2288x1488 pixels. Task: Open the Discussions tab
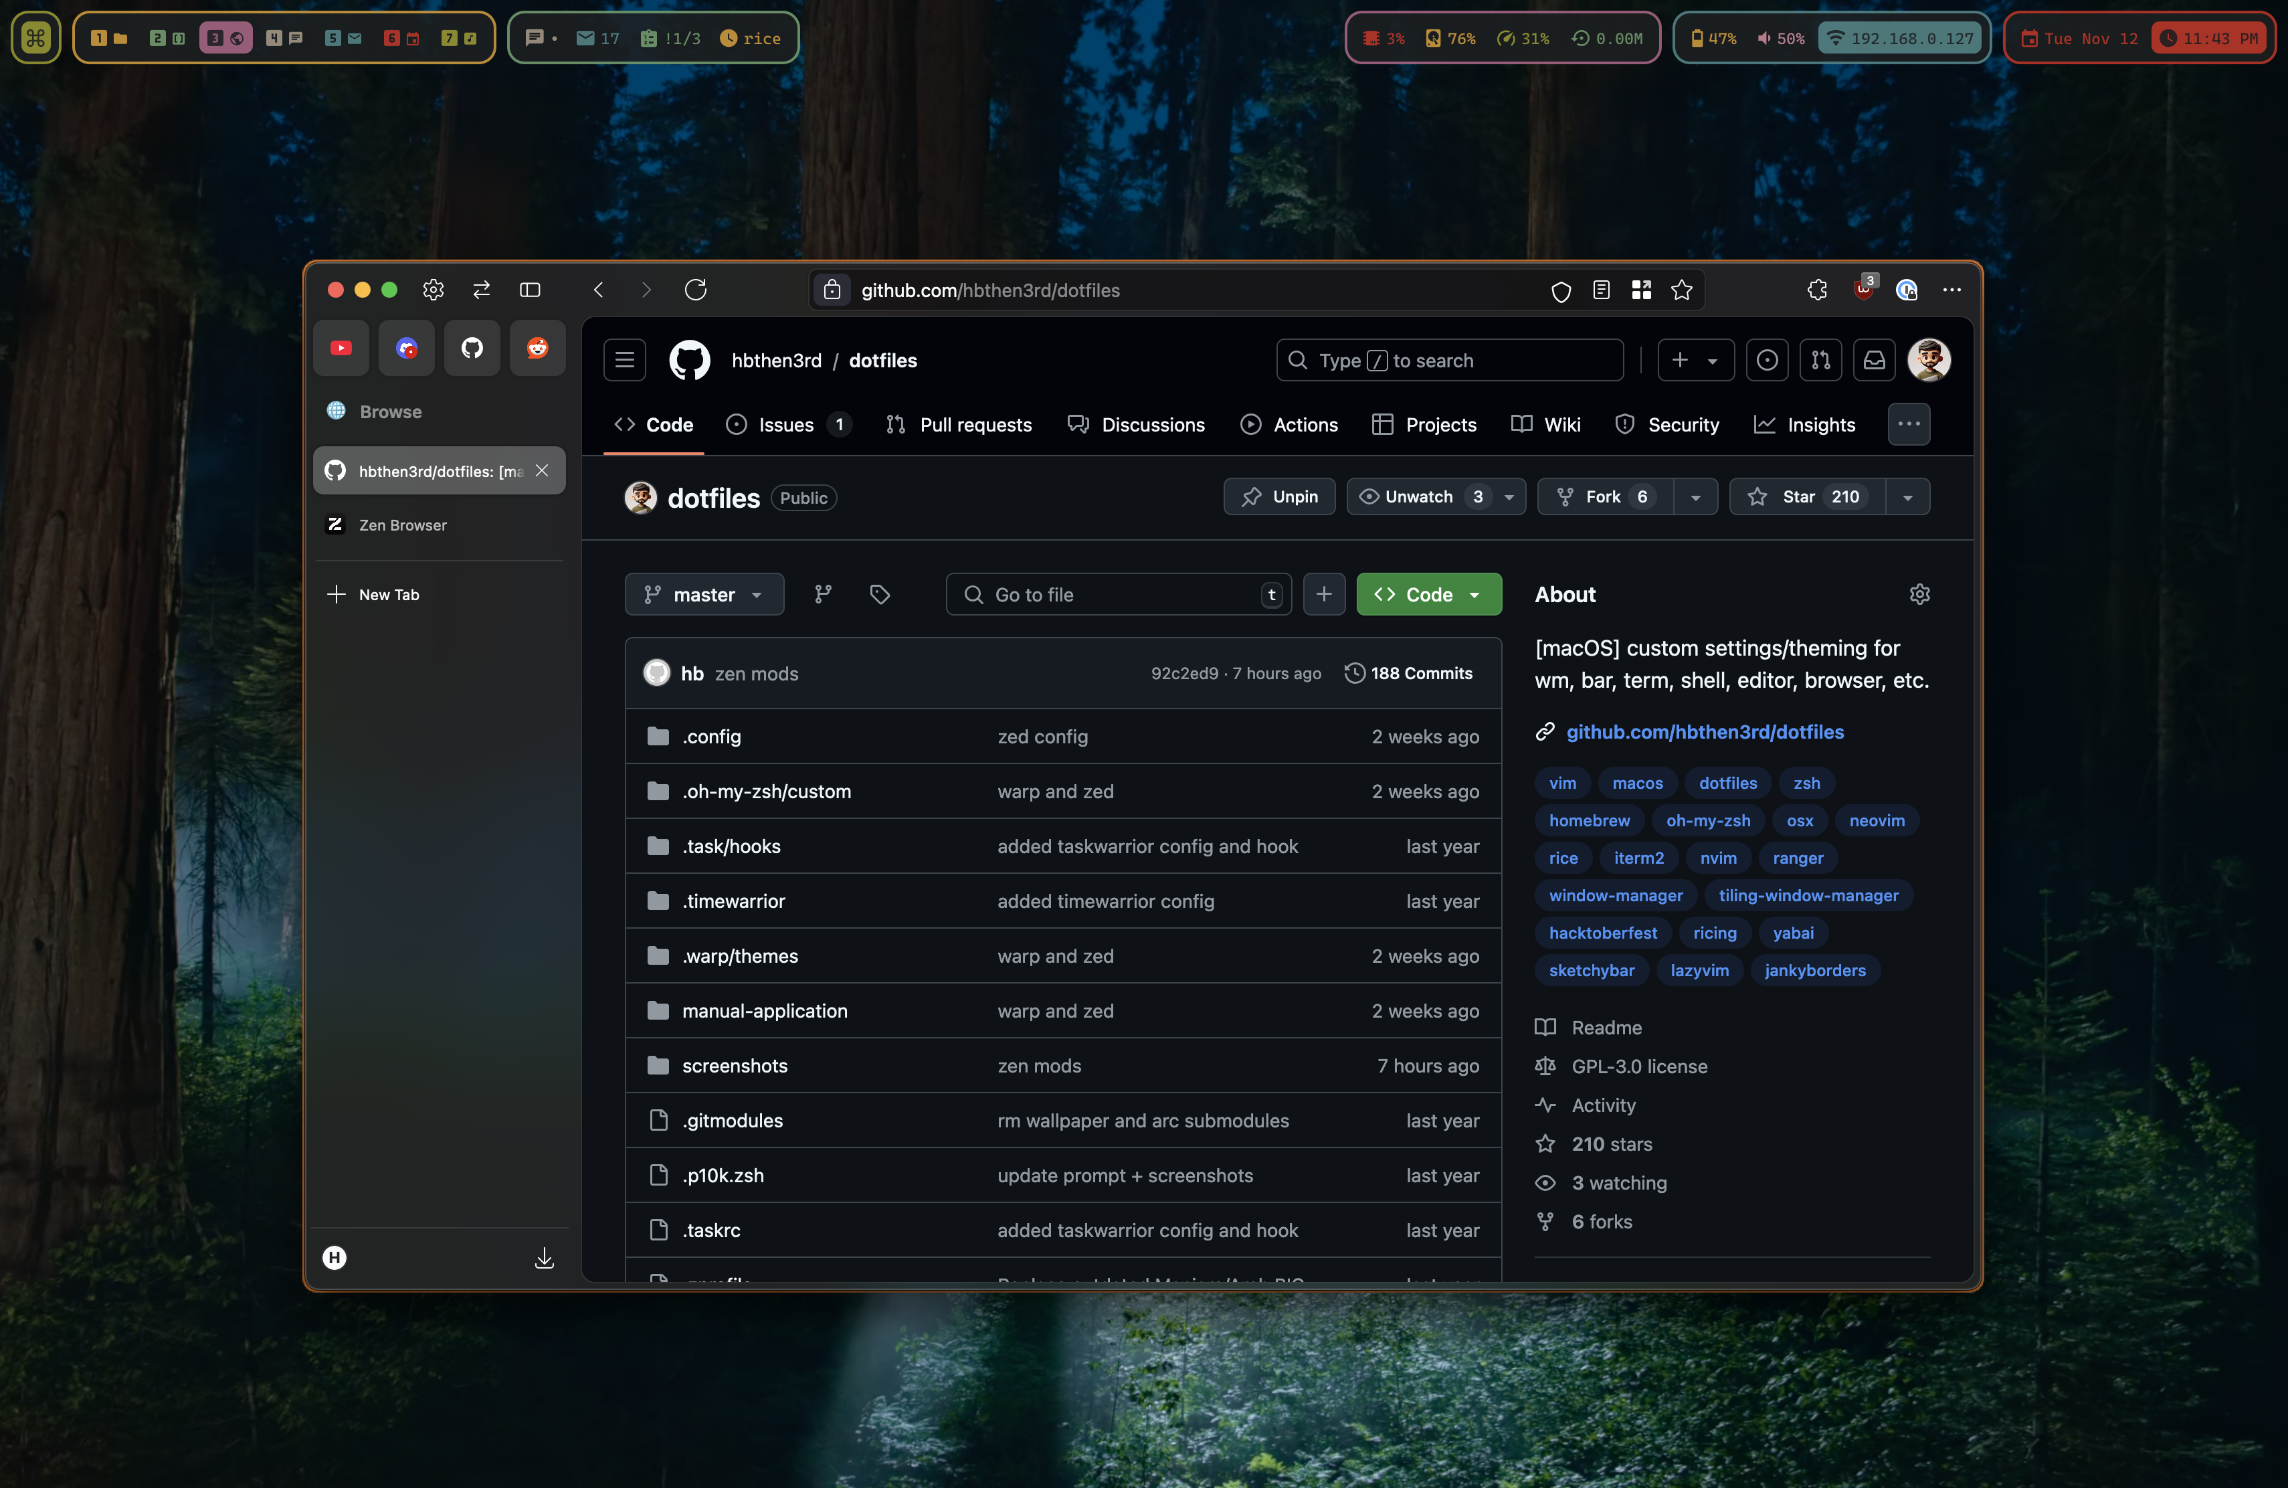tap(1135, 425)
